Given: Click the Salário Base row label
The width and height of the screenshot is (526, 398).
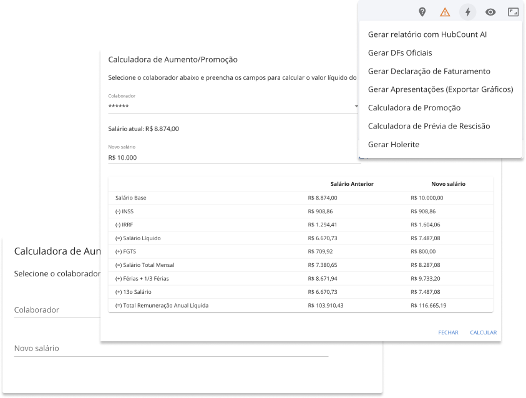Looking at the screenshot, I should [x=131, y=198].
